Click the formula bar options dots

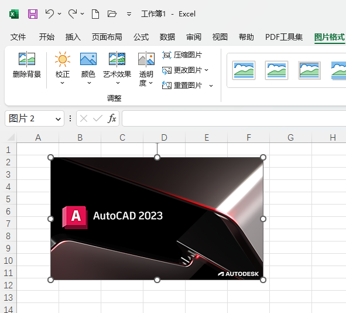coord(70,118)
